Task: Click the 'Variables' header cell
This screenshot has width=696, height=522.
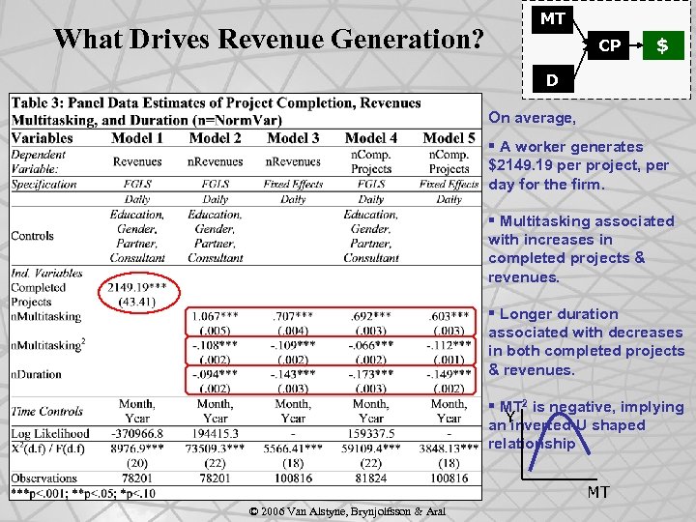Action: (x=42, y=138)
